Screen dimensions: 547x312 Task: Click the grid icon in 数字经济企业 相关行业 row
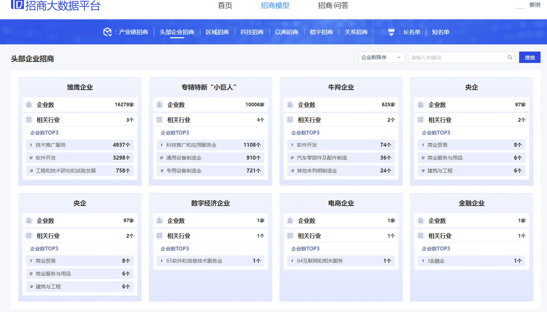tap(159, 236)
